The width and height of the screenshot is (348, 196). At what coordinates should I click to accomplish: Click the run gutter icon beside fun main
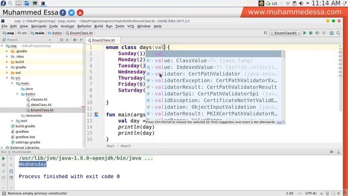[97, 114]
